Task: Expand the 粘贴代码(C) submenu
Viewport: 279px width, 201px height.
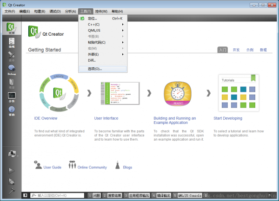Action: click(103, 42)
